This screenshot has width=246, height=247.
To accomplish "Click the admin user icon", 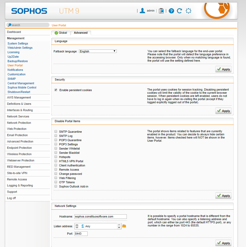I will click(x=142, y=11).
